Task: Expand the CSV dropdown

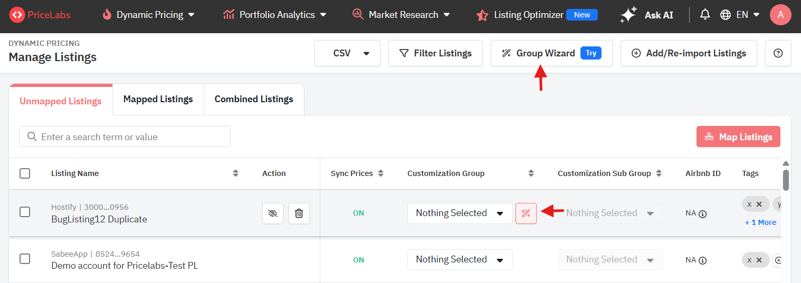Action: tap(347, 53)
